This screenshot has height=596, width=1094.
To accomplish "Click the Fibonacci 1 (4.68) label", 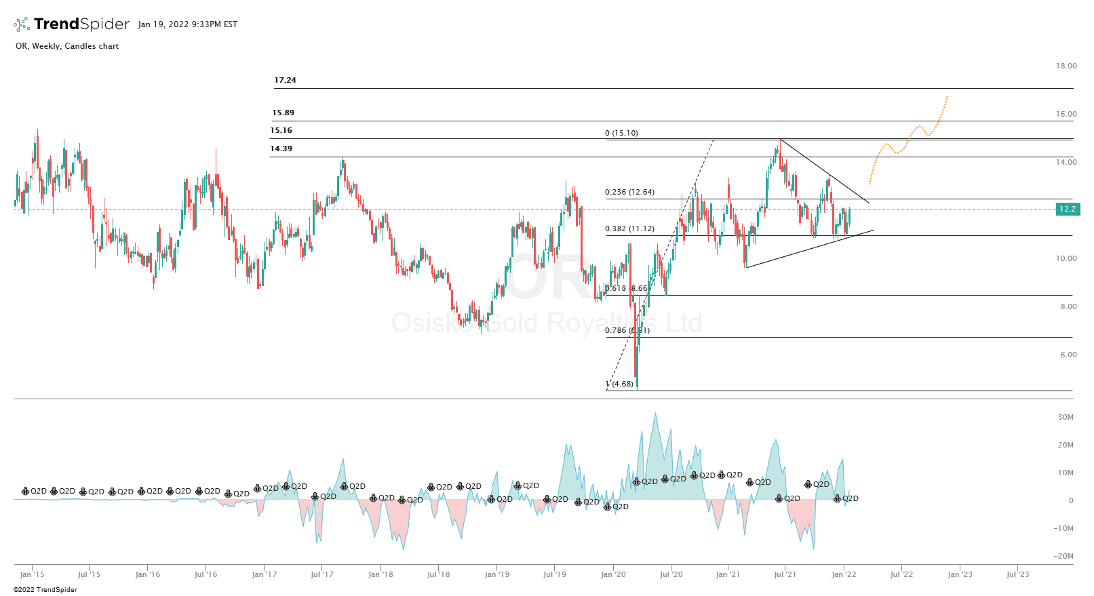I will click(619, 384).
